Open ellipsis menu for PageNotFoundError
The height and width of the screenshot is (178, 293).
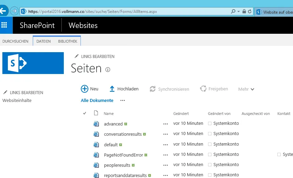[165, 155]
